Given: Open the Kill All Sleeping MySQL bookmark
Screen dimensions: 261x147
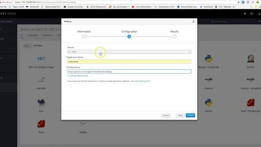Looking at the screenshot, I should pyautogui.click(x=97, y=7).
